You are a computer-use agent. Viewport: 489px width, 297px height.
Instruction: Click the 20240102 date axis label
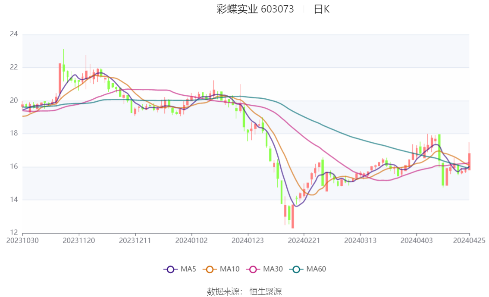[191, 241]
